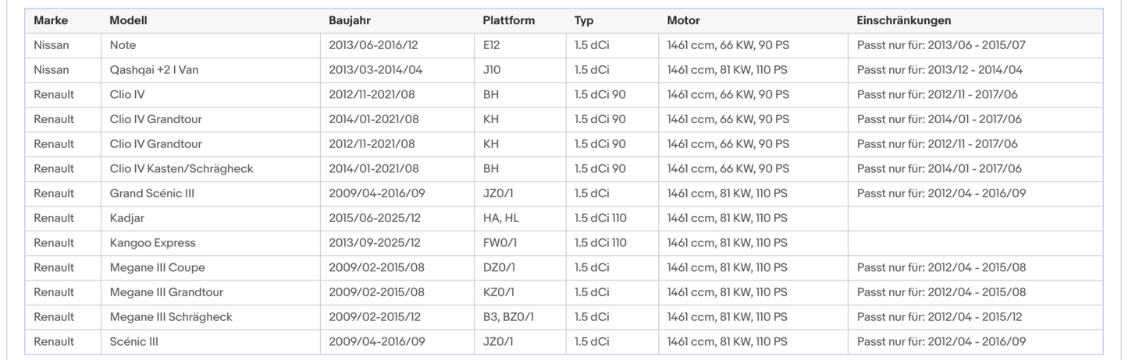Click the Baujahr column header
The height and width of the screenshot is (360, 1128).
(351, 21)
